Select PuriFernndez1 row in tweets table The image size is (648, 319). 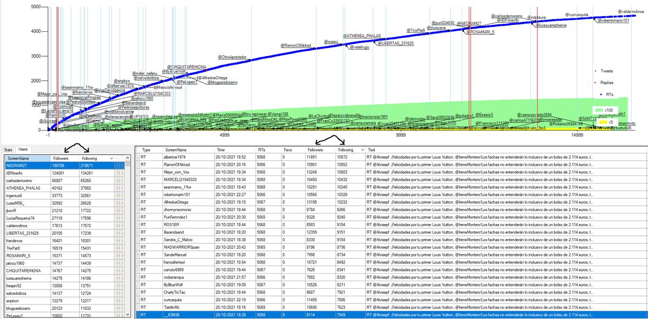393,216
